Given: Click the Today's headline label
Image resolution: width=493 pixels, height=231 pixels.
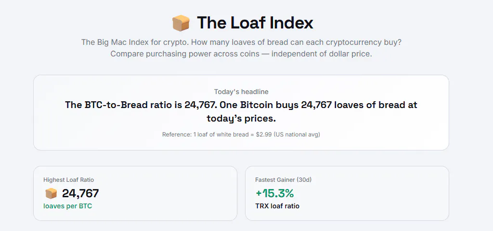Looking at the screenshot, I should [241, 92].
